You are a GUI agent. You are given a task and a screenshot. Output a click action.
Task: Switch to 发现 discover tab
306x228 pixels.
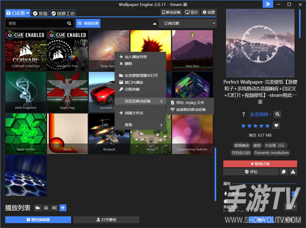[40, 13]
